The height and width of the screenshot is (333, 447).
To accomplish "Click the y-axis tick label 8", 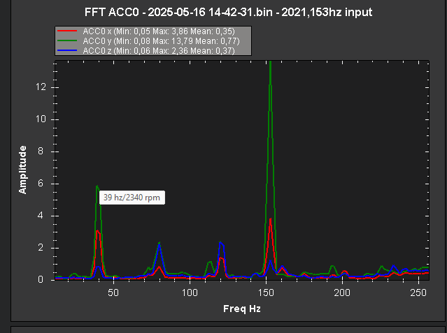I will (x=41, y=151).
